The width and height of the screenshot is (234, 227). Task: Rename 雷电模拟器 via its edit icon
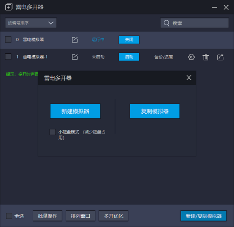pos(74,40)
